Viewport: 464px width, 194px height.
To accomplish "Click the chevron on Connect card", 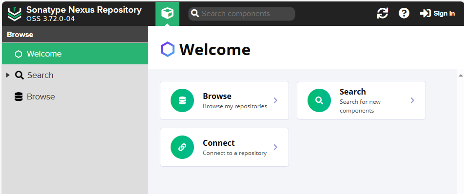I will (275, 147).
